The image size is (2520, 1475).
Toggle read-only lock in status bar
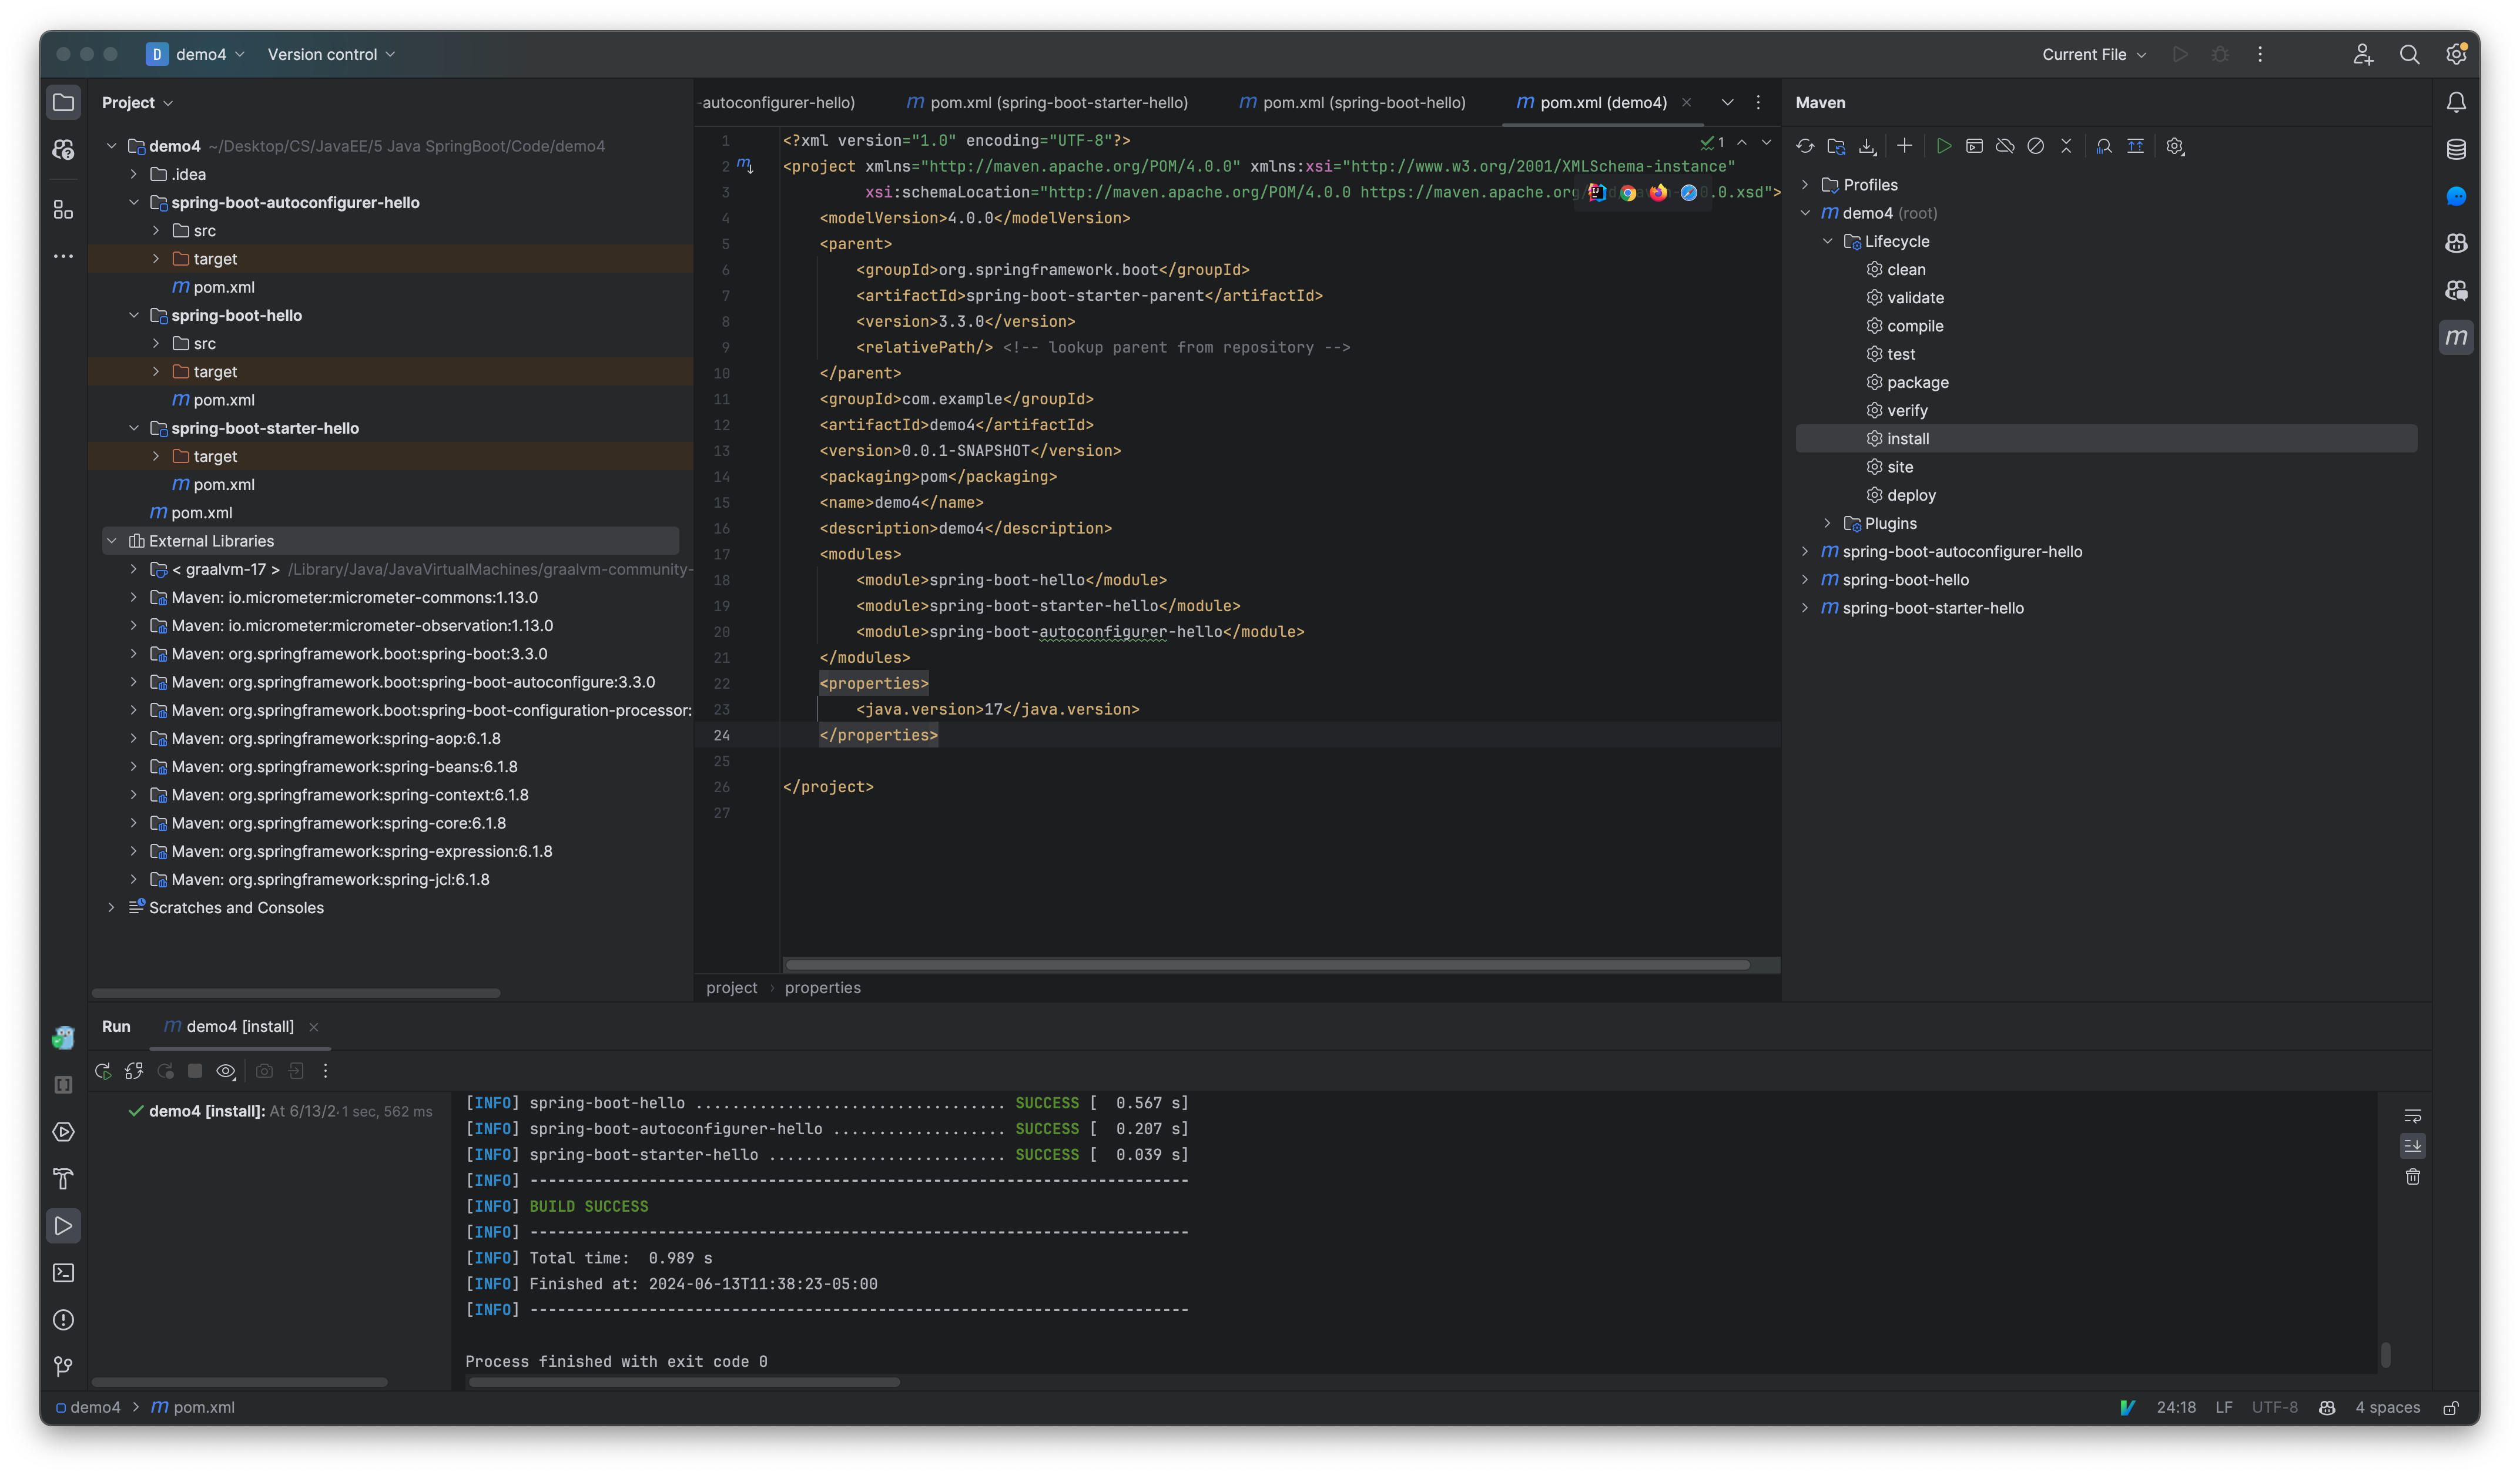pyautogui.click(x=2451, y=1408)
